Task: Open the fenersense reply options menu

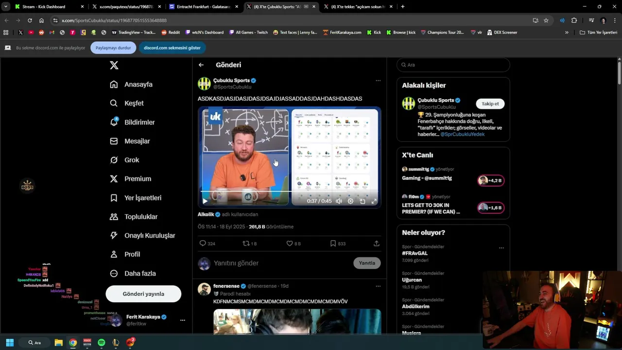Action: pyautogui.click(x=378, y=286)
